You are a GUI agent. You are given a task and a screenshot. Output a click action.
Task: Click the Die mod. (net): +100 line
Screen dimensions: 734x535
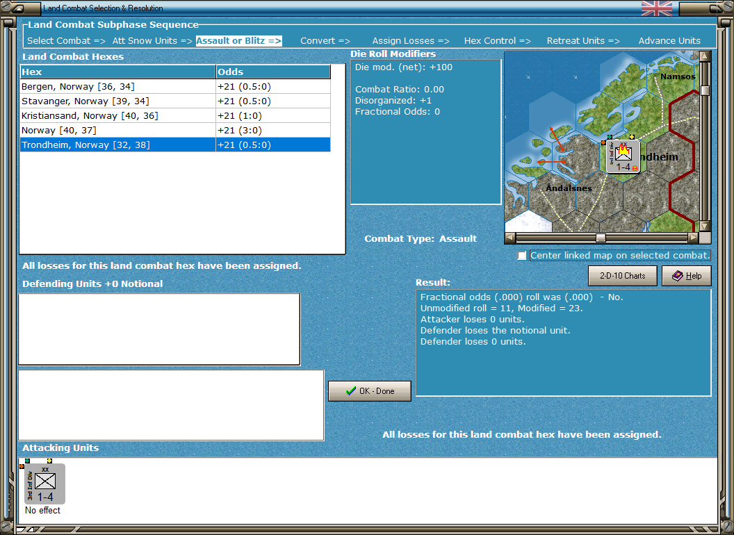tap(404, 67)
